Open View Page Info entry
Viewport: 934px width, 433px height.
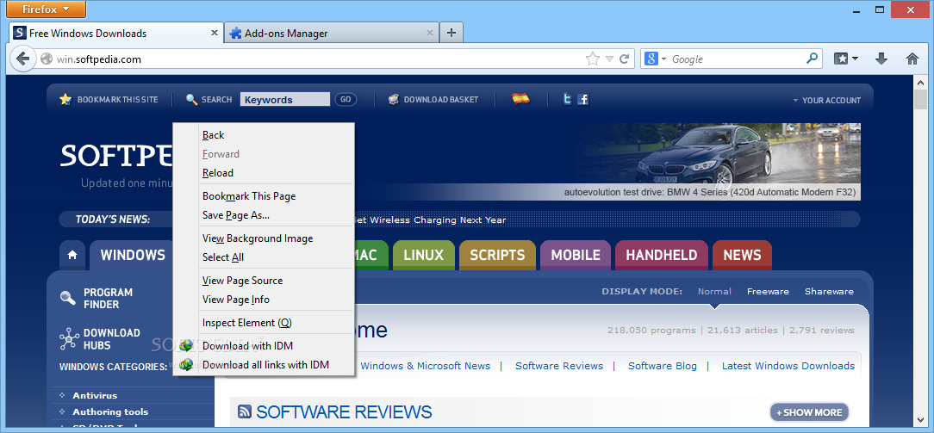[x=264, y=300]
